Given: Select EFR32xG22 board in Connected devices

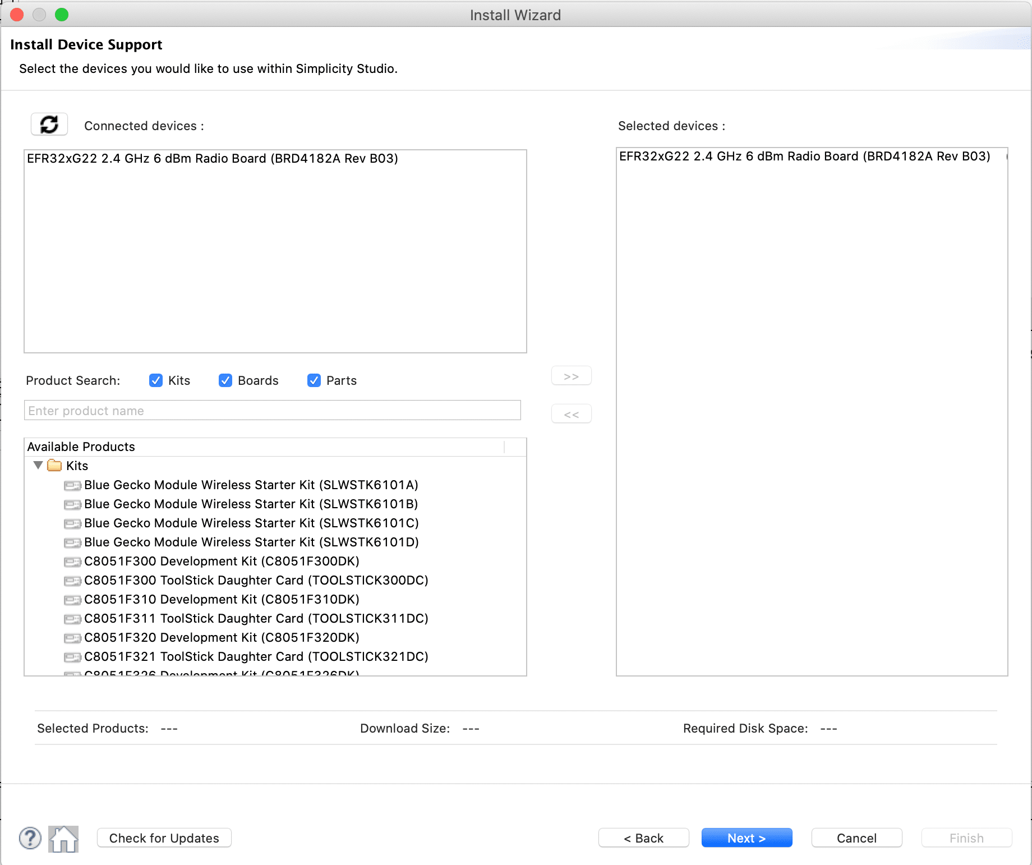Looking at the screenshot, I should pyautogui.click(x=213, y=159).
